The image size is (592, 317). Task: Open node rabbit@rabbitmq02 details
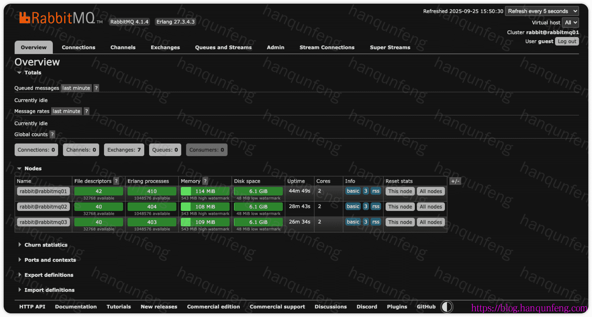click(x=43, y=207)
